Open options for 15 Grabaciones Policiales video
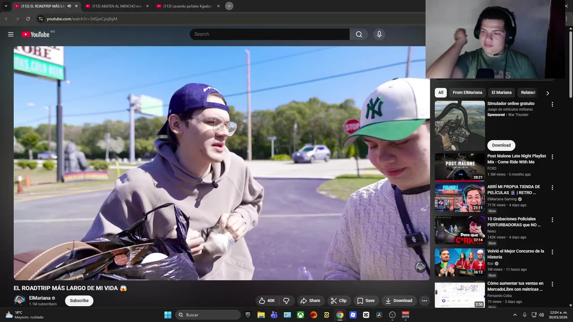The image size is (573, 322). point(552,220)
